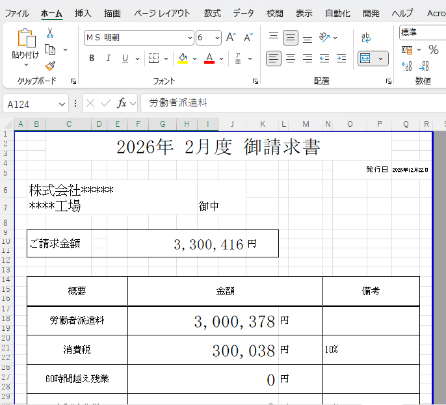The image size is (446, 405).
Task: Open the File tab
Action: [17, 13]
